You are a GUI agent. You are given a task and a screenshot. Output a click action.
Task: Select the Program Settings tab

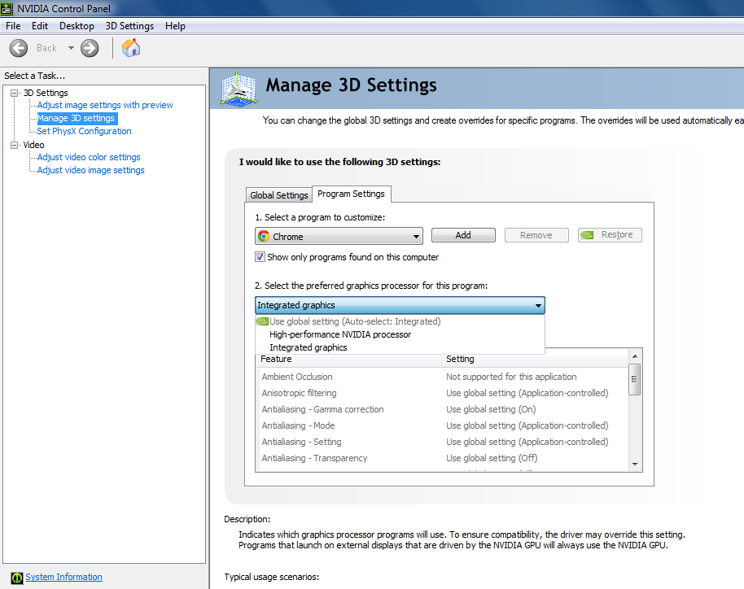point(351,194)
